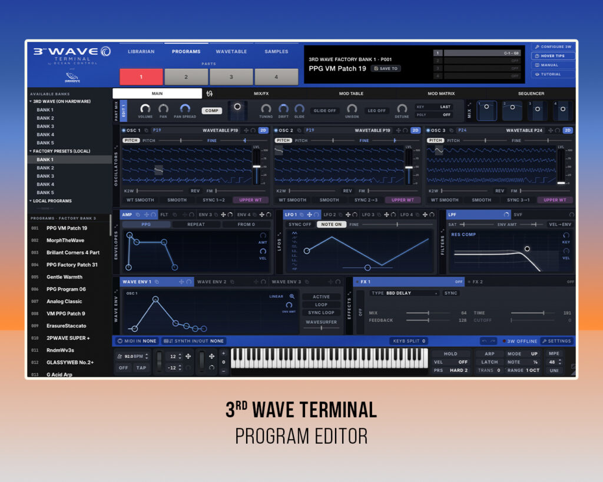Click the expand arrows on the MIX section

469,104
